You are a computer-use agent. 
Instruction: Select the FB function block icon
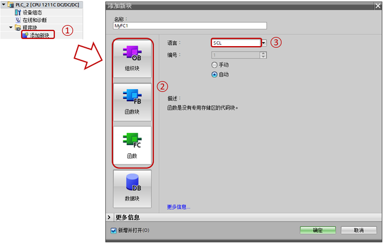tap(132, 96)
